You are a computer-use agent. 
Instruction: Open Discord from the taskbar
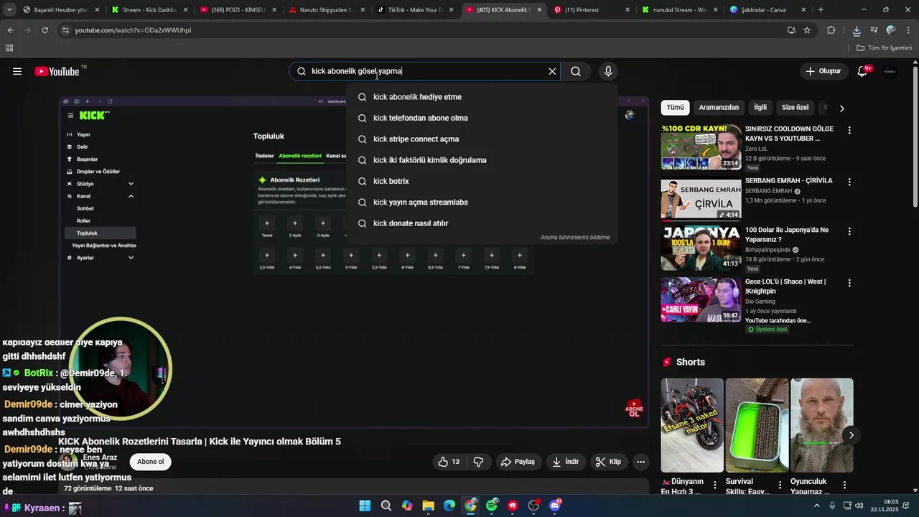pos(555,506)
